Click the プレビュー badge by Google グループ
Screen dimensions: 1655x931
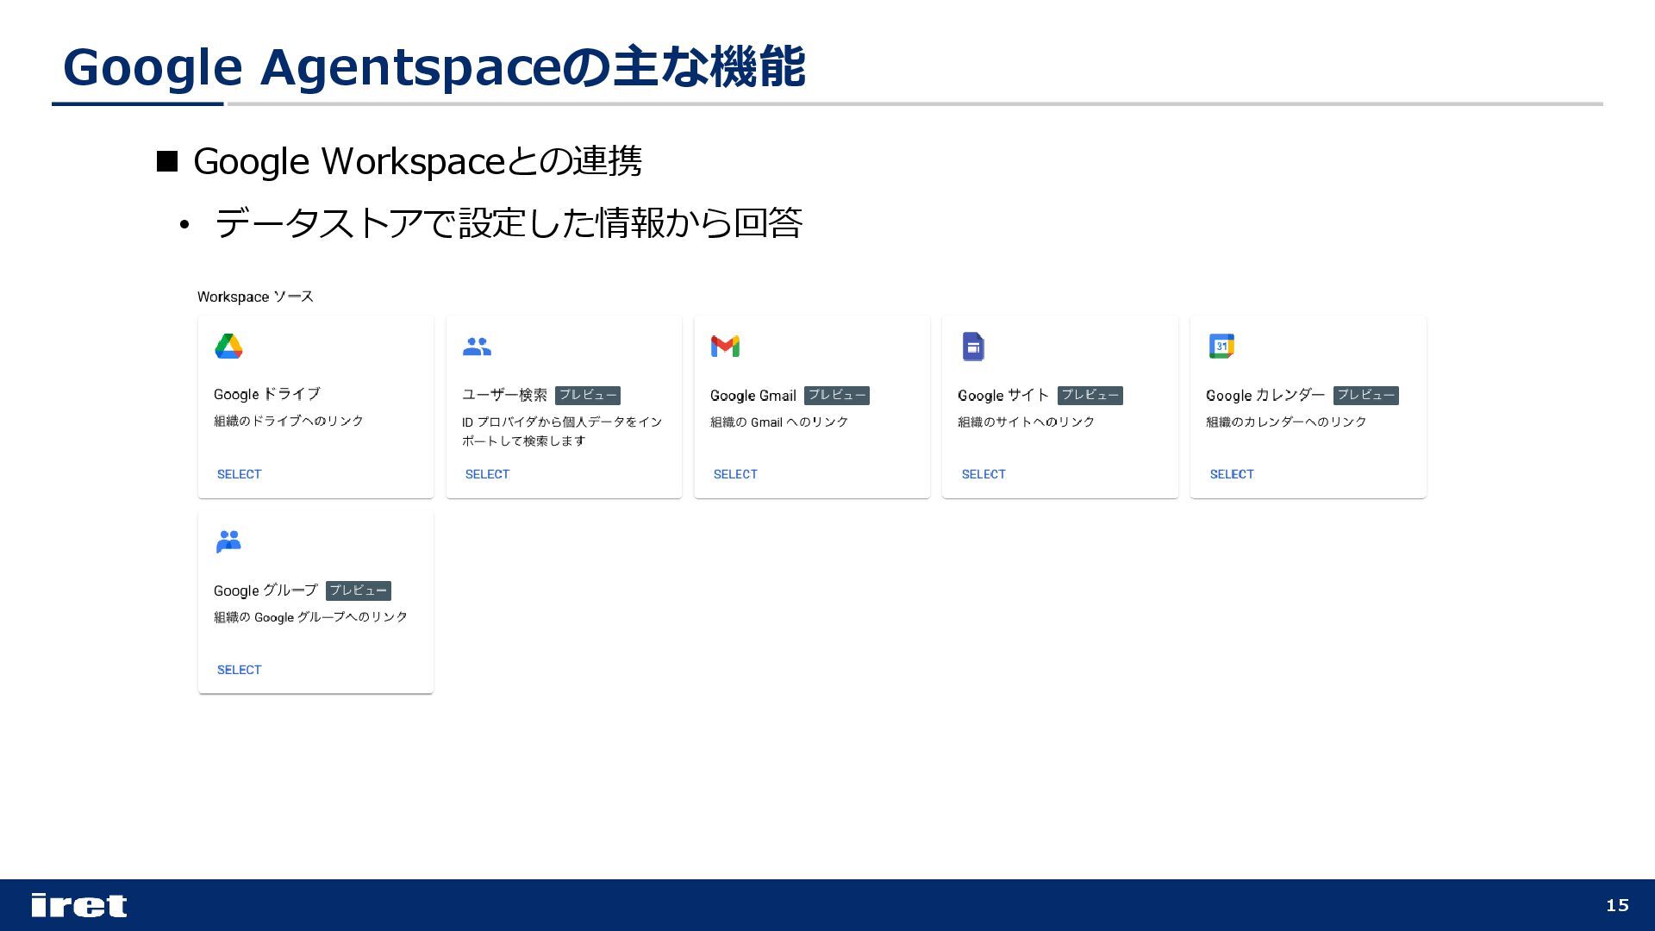point(359,590)
